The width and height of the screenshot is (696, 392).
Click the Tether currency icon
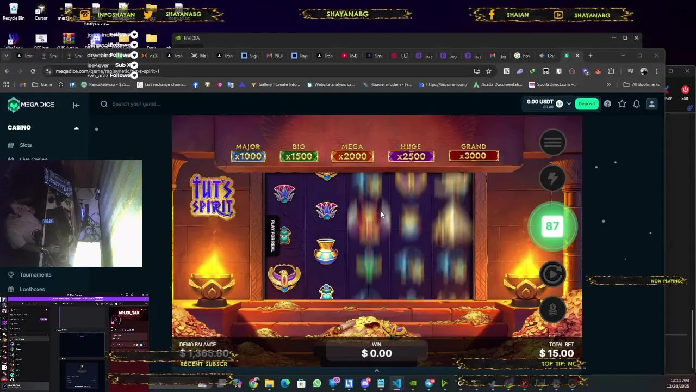[559, 103]
